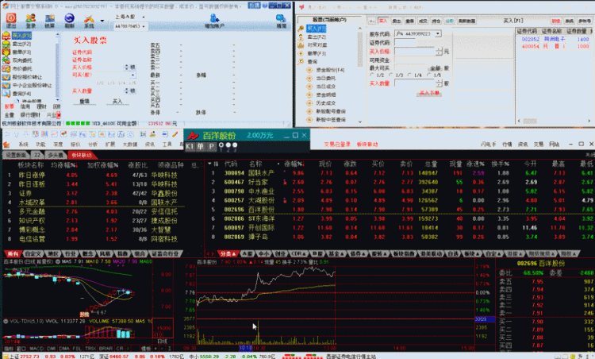The width and height of the screenshot is (595, 359).
Task: Click the left sidebar vertical scrollbar
Action: pos(57,67)
